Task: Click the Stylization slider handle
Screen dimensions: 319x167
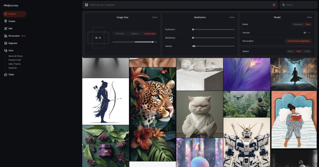Action: [x=193, y=30]
